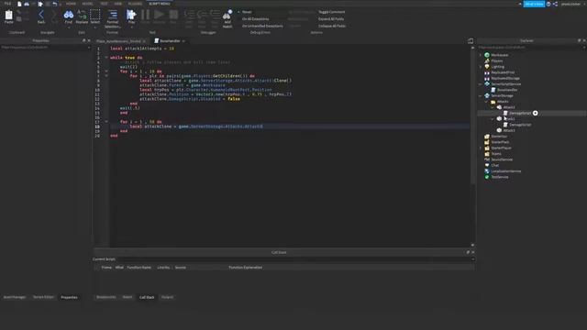
Task: Click the Attacks folder icon
Action: coord(493,102)
